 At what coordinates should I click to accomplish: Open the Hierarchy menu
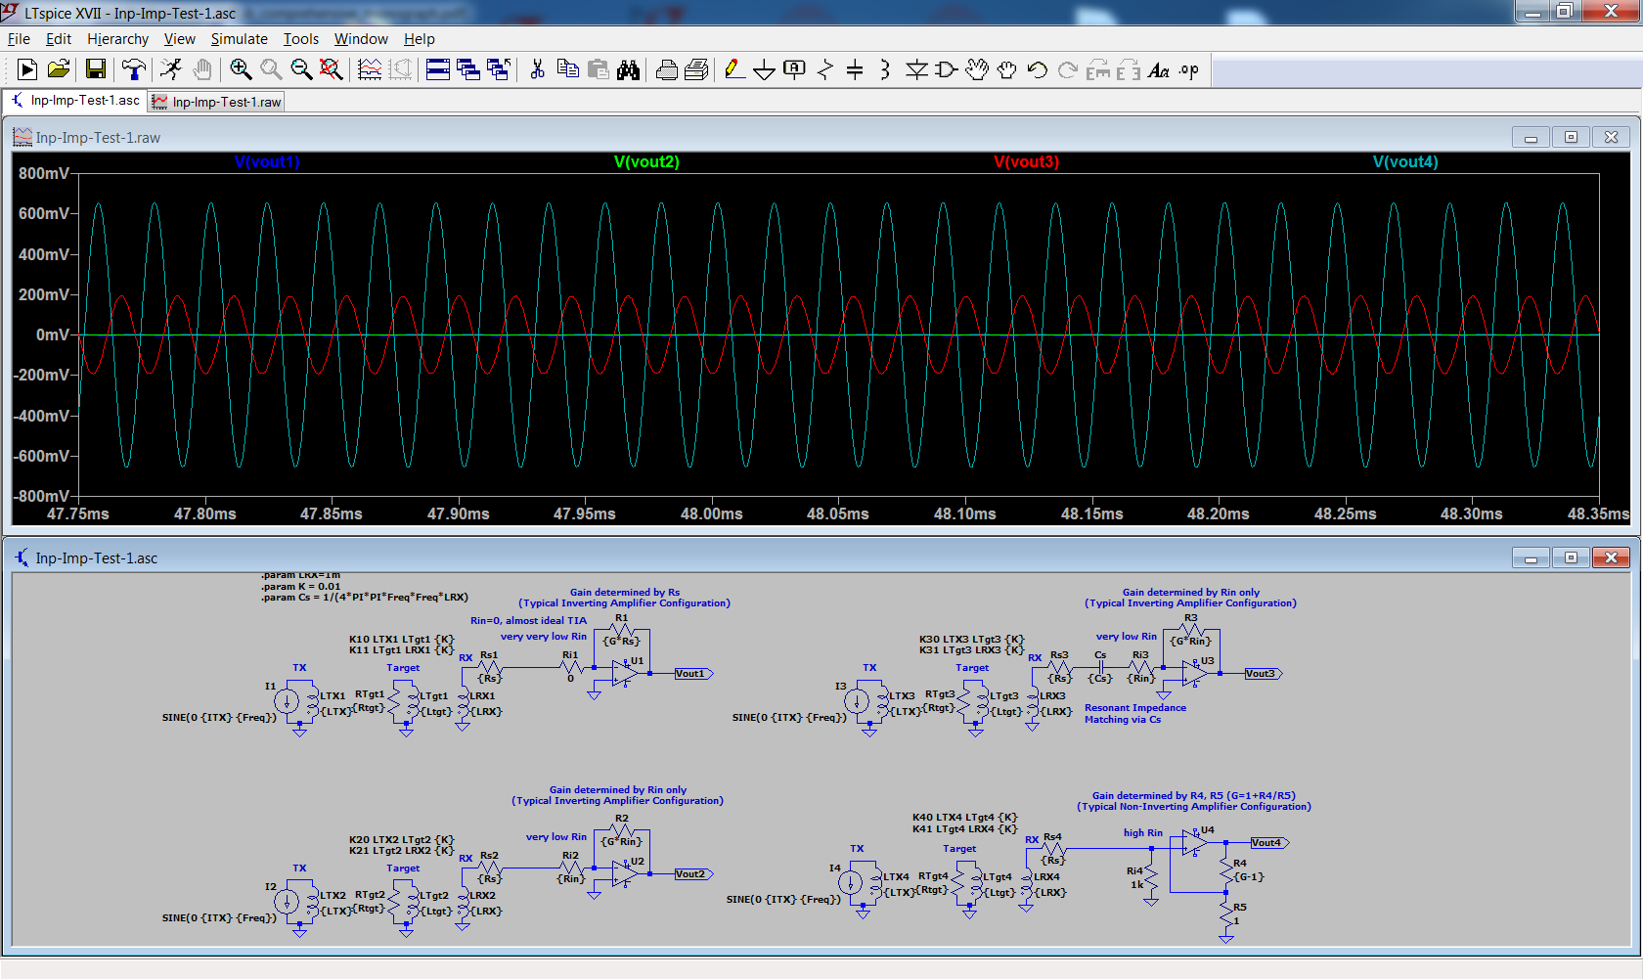117,38
